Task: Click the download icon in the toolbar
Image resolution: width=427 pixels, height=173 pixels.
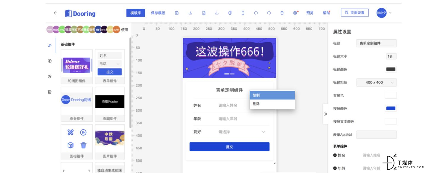Action: coord(217,13)
